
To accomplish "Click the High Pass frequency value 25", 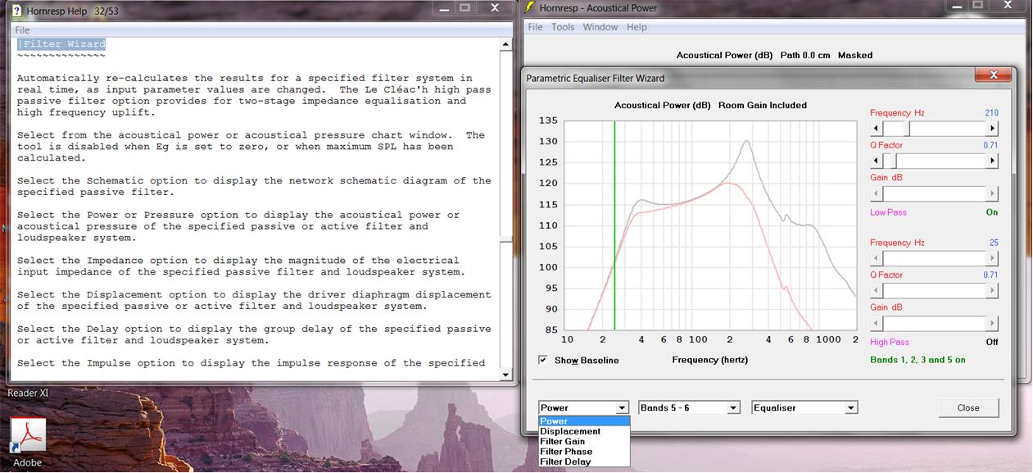I will pos(994,243).
